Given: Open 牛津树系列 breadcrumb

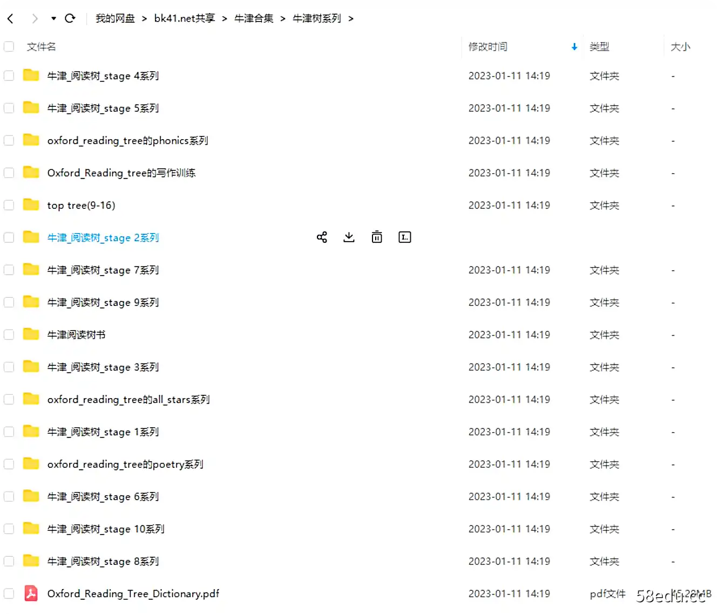Looking at the screenshot, I should 316,18.
